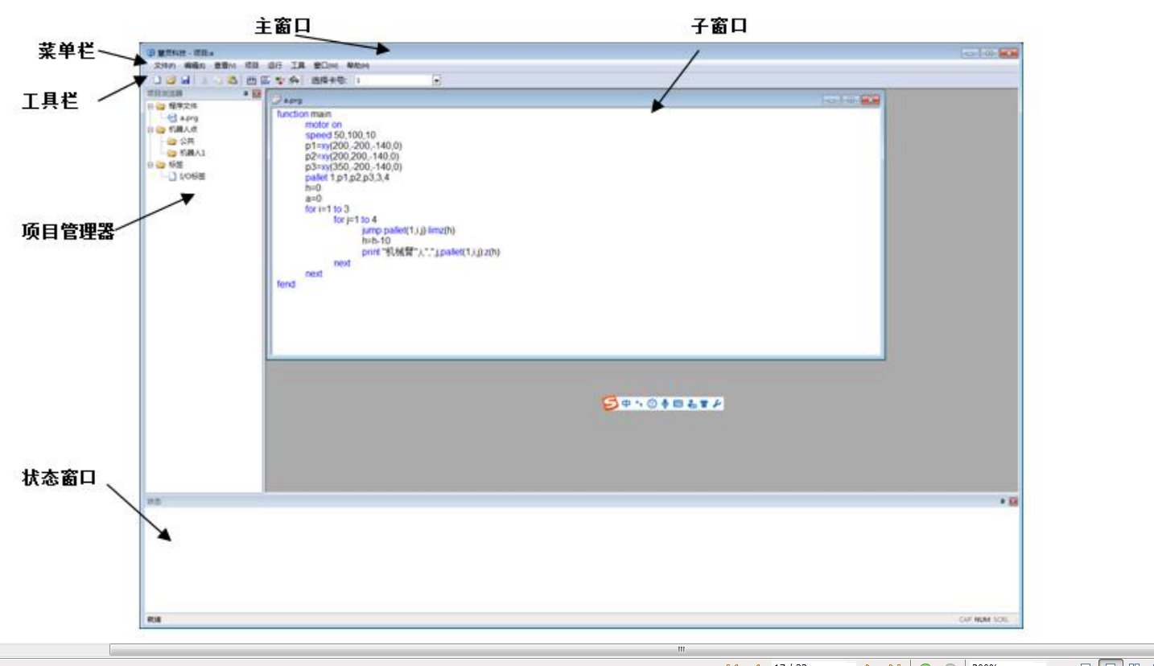Click the microphone icon on Sogou bar
Screen dimensions: 1154x666
(666, 404)
